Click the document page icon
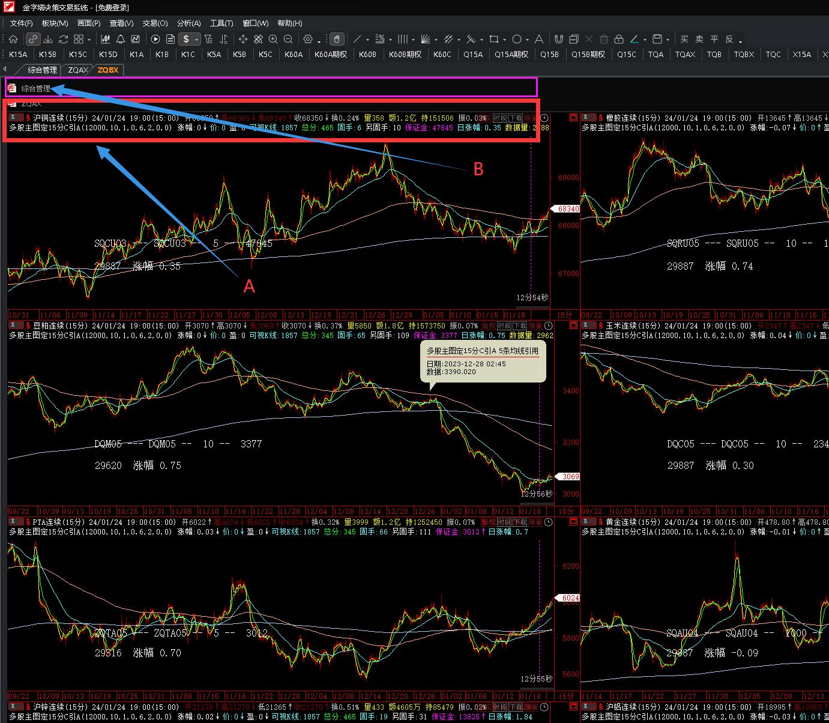829x723 pixels. pyautogui.click(x=170, y=39)
